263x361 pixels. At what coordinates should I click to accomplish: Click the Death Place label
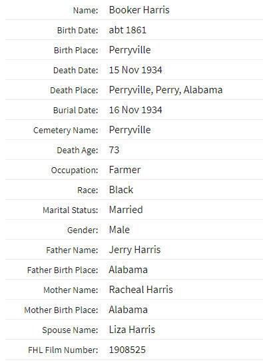tap(74, 91)
